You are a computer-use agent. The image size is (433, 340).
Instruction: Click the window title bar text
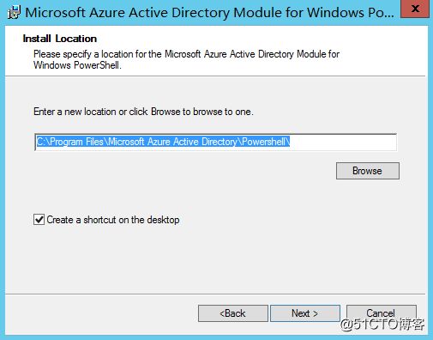click(209, 13)
